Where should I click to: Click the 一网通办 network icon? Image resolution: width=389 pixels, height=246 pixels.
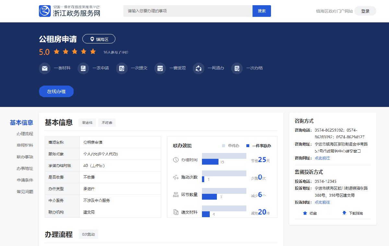(198, 68)
